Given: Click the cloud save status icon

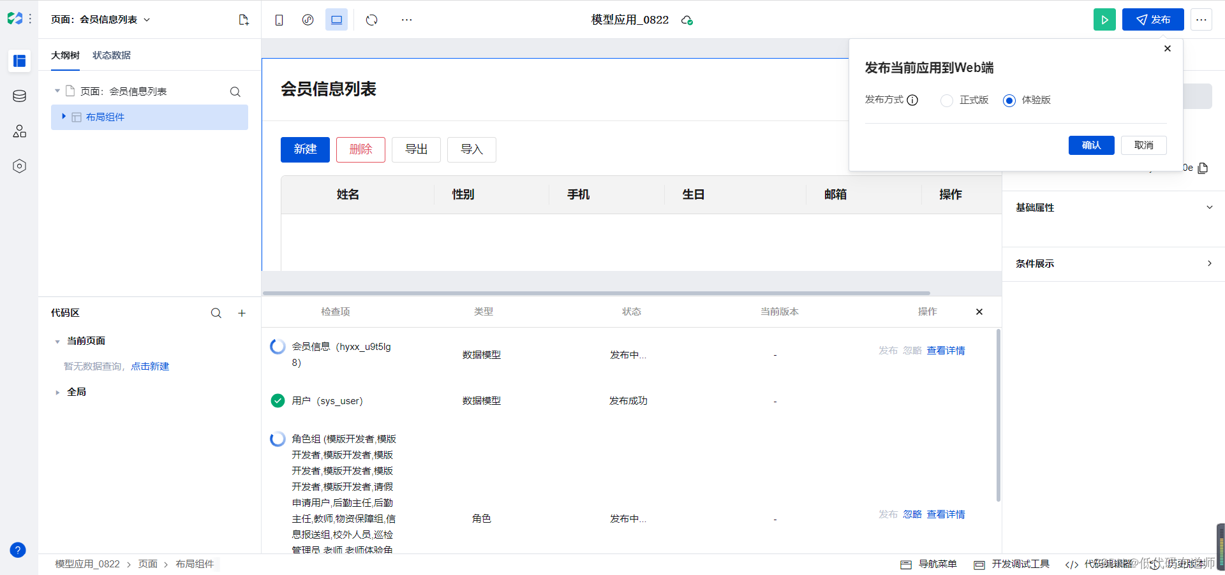Looking at the screenshot, I should (x=687, y=20).
